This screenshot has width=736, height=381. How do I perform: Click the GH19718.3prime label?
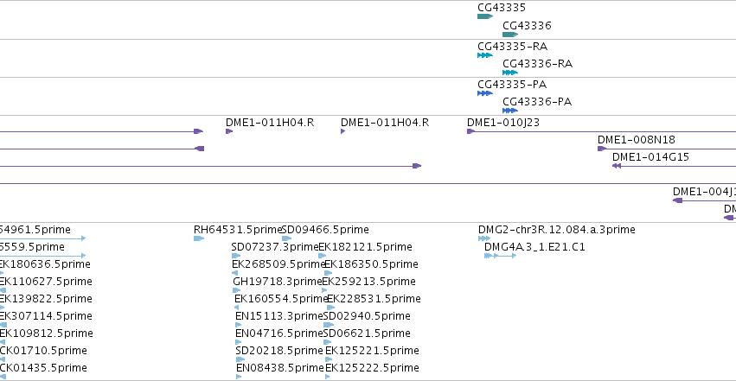pyautogui.click(x=278, y=282)
